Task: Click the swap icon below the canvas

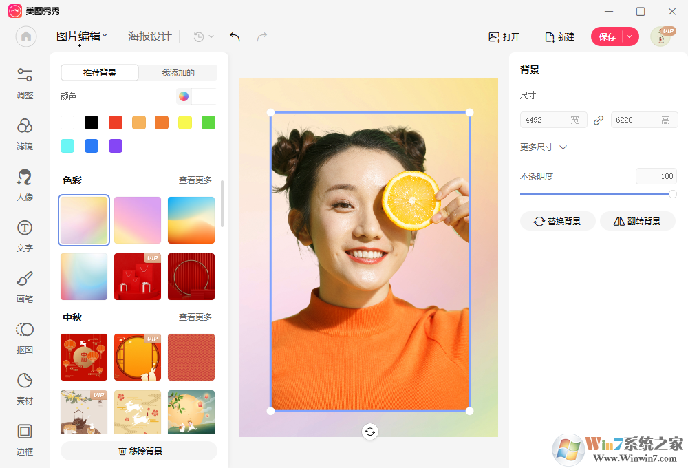Action: click(370, 432)
